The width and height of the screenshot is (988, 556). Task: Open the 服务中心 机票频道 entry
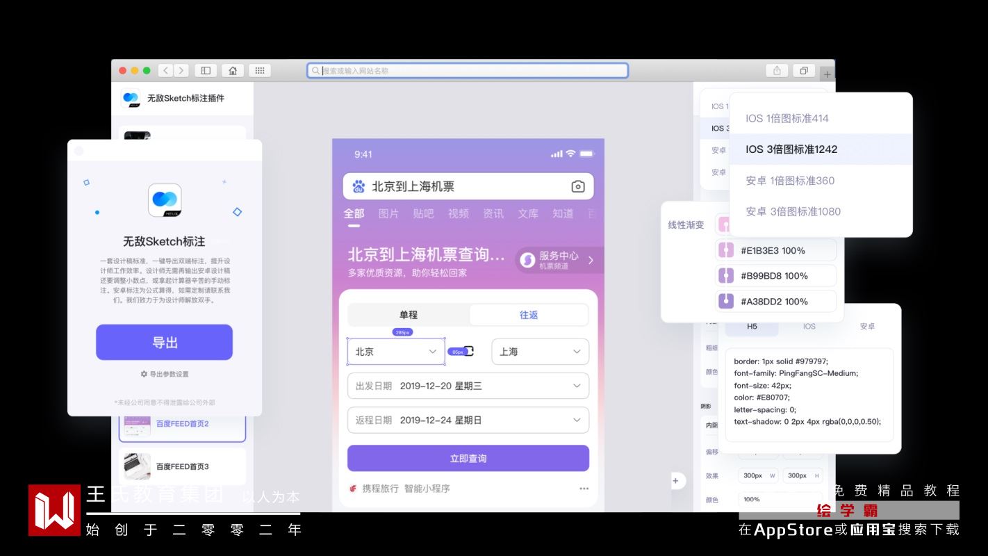pyautogui.click(x=559, y=260)
